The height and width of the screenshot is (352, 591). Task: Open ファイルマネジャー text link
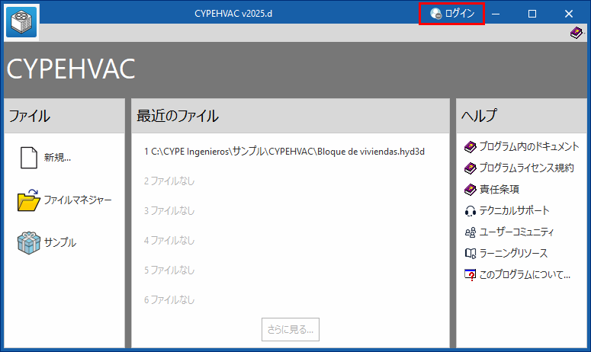click(78, 200)
